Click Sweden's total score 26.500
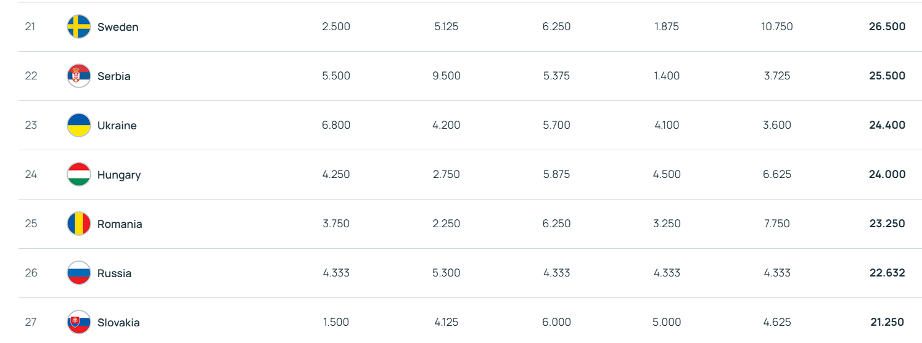The width and height of the screenshot is (922, 343). point(887,26)
